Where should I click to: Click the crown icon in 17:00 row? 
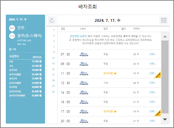pos(115,111)
